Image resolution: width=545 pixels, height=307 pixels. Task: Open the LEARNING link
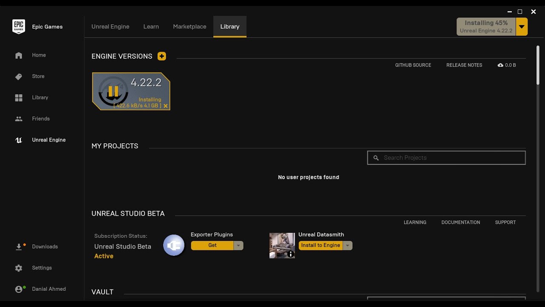click(415, 223)
